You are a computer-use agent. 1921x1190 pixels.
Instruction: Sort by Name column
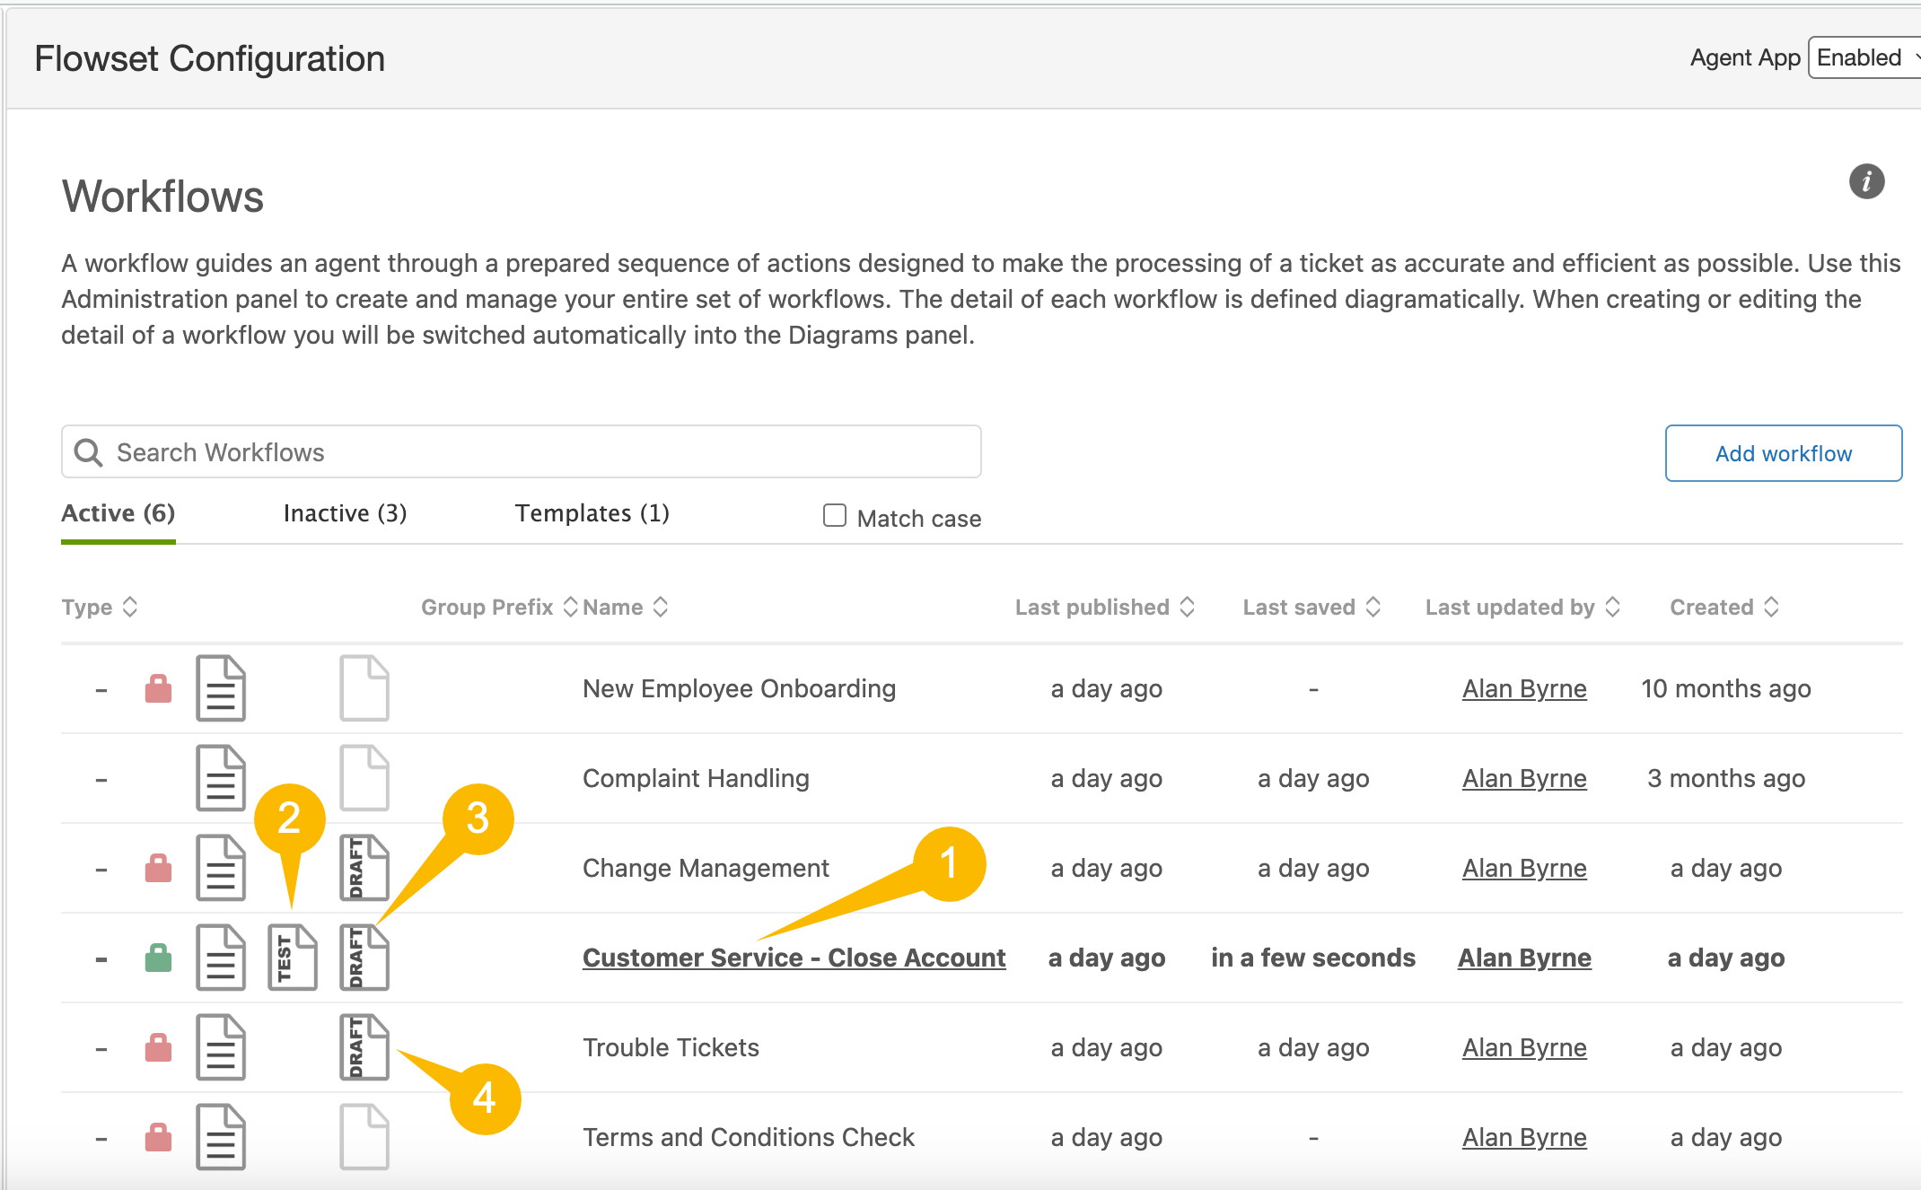[626, 607]
